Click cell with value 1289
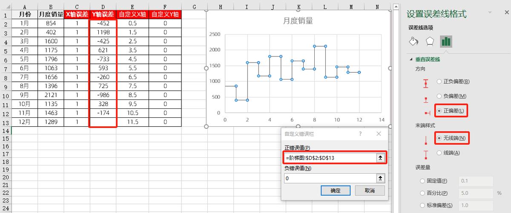The image size is (511, 213). tap(51, 122)
